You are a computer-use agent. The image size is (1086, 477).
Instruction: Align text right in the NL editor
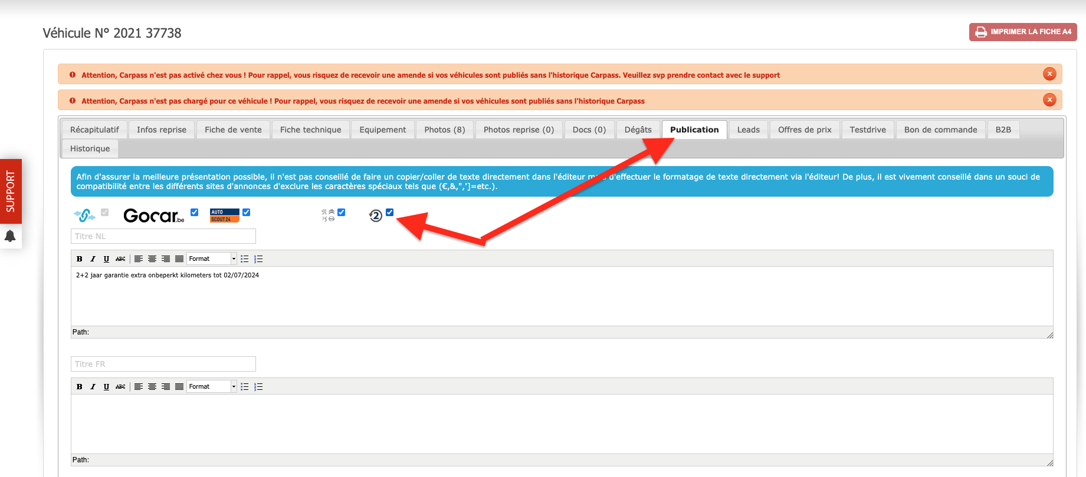[x=166, y=259]
